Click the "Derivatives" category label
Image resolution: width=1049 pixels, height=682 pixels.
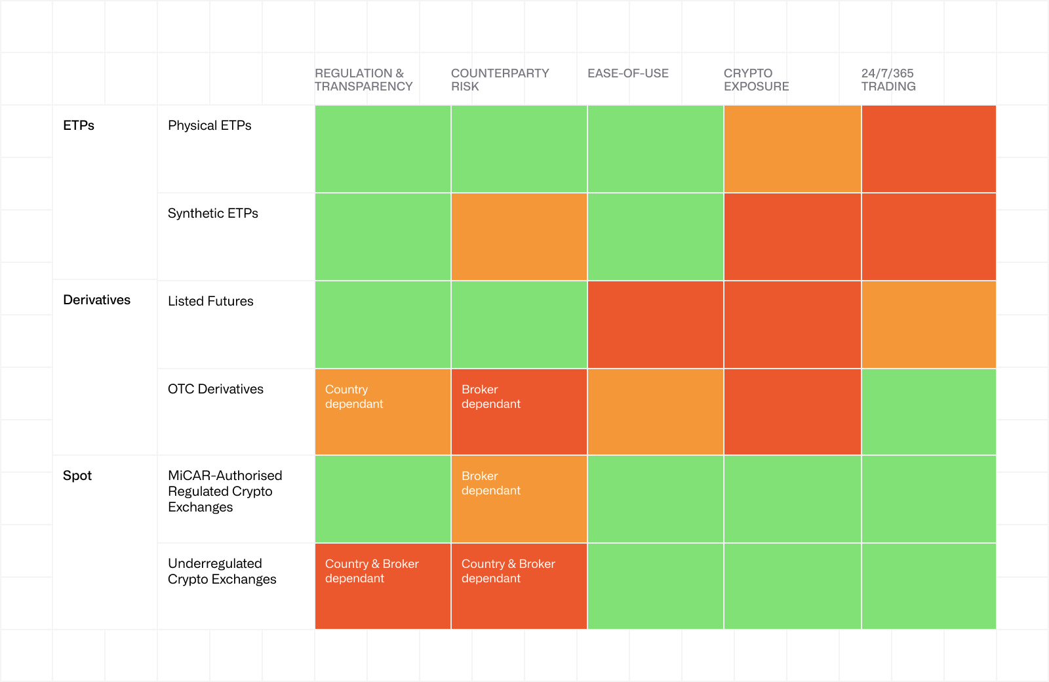pyautogui.click(x=96, y=300)
